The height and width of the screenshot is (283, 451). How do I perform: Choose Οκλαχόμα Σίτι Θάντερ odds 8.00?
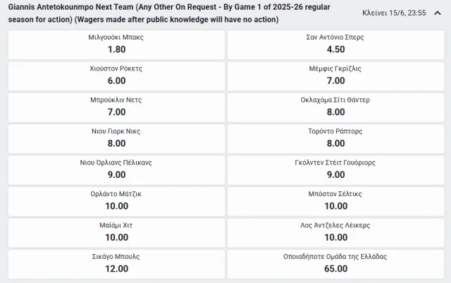[335, 107]
